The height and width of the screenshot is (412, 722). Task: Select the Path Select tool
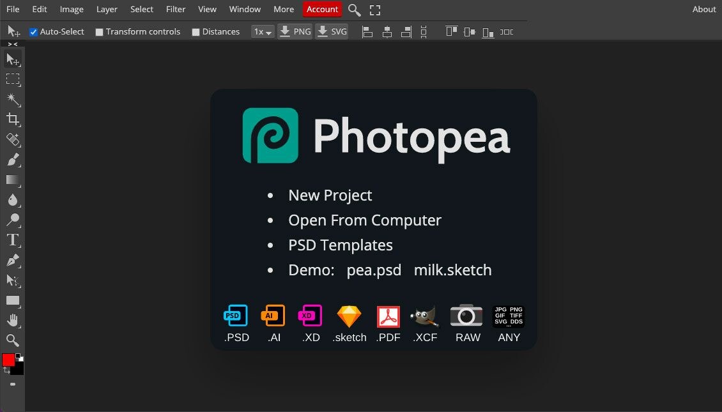12,280
